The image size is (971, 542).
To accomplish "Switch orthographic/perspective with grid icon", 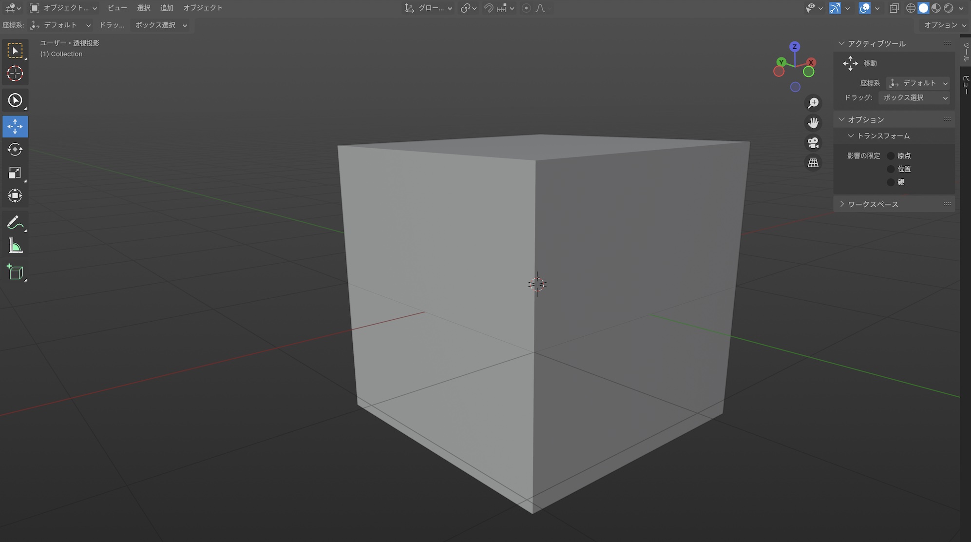I will click(x=813, y=163).
